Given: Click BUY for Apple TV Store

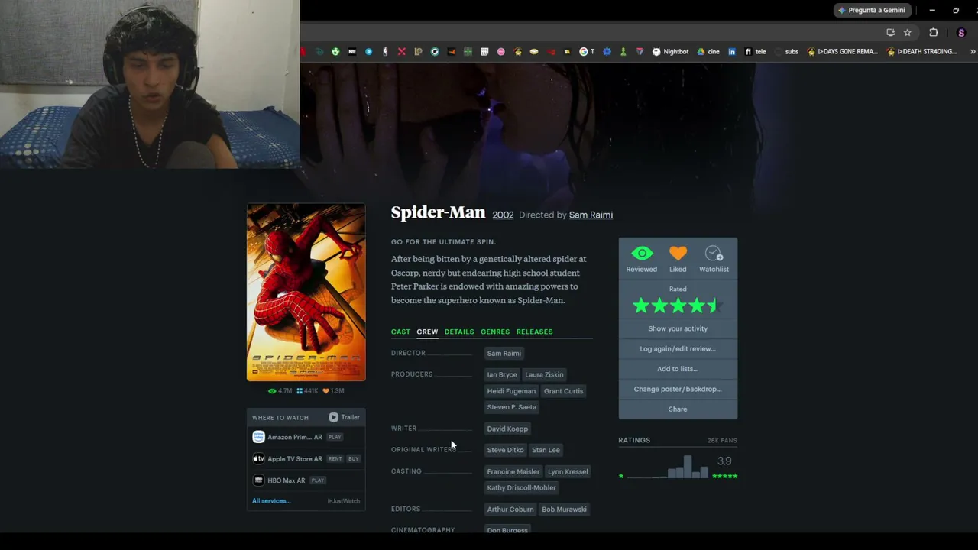Looking at the screenshot, I should click(353, 458).
